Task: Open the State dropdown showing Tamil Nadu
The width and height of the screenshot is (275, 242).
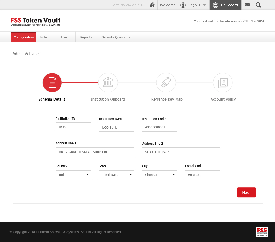Action: (x=116, y=175)
